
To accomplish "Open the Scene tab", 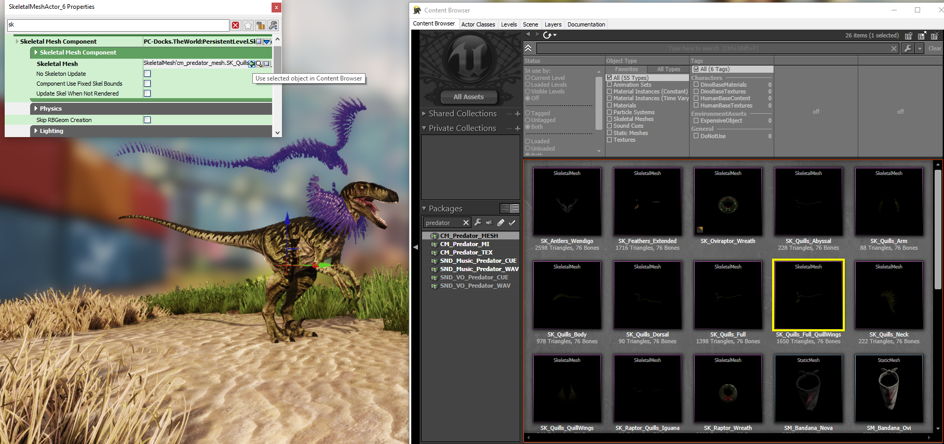I will coord(531,24).
